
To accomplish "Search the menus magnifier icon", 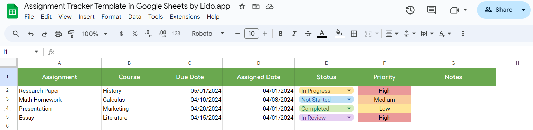I will (16, 34).
